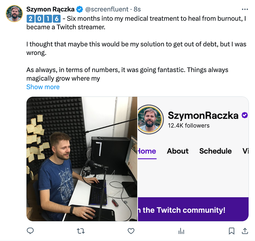Open the Szymon Rączka display name link
The image size is (255, 241).
(50, 9)
